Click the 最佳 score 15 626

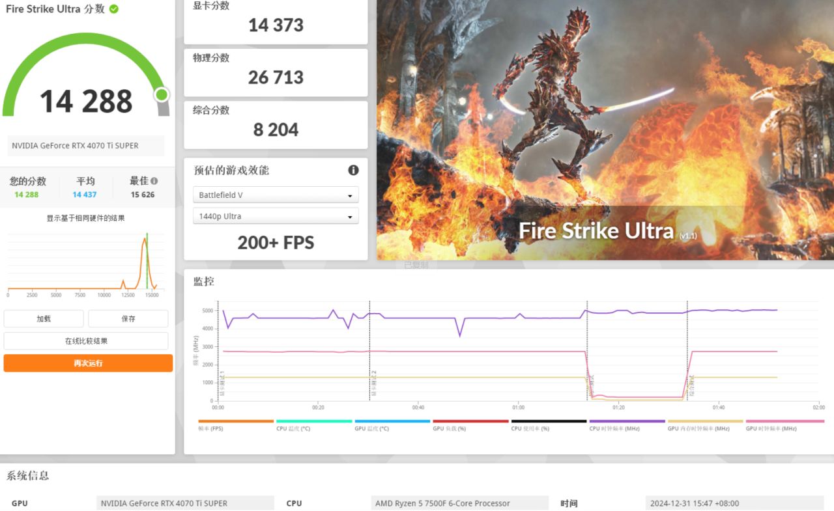(x=143, y=195)
